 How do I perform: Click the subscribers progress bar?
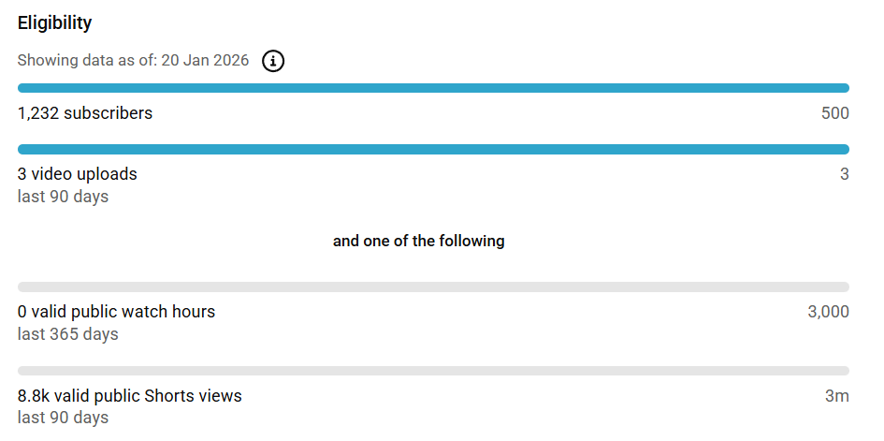[433, 88]
